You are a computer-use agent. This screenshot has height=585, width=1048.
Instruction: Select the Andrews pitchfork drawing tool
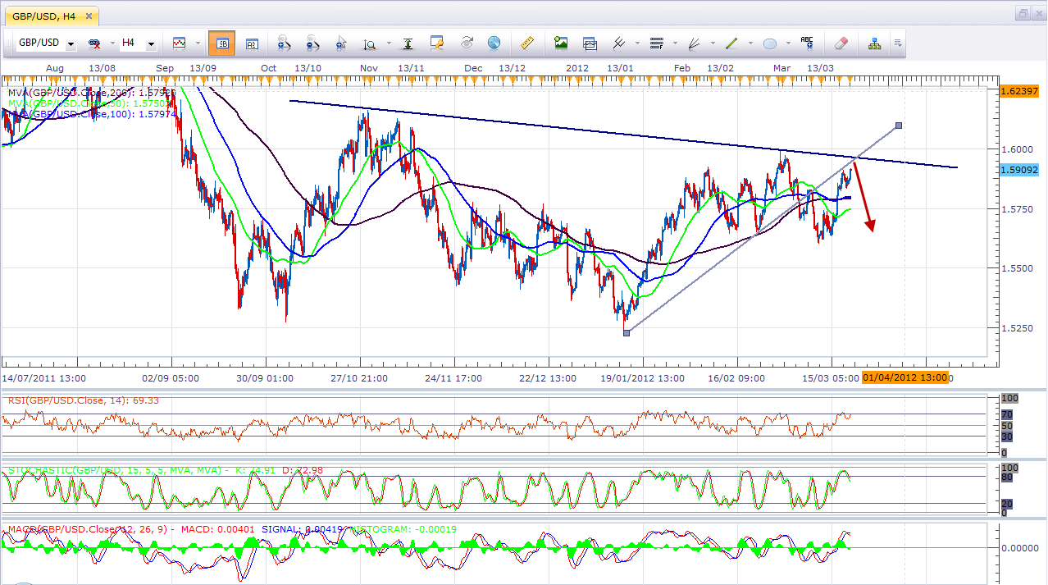pyautogui.click(x=619, y=43)
